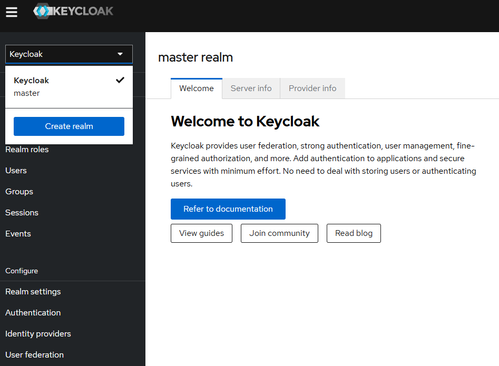
Task: Open the View guides link
Action: (x=201, y=233)
